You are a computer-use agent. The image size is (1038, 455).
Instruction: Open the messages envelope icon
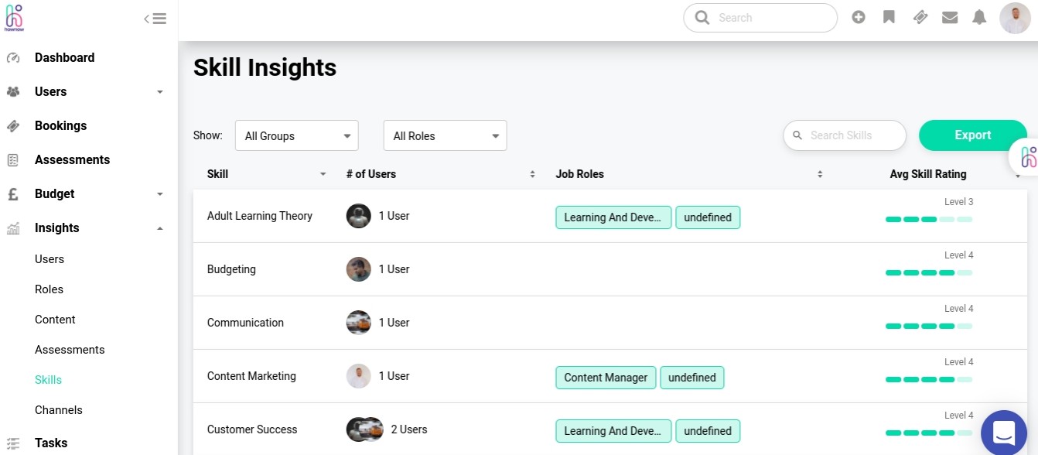click(x=950, y=17)
